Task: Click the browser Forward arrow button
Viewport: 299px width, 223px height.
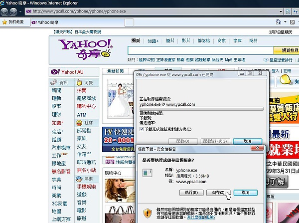Action: point(13,11)
